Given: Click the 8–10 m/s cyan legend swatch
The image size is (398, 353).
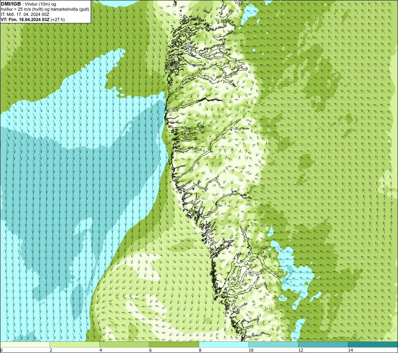Looking at the screenshot, I should pyautogui.click(x=224, y=344).
